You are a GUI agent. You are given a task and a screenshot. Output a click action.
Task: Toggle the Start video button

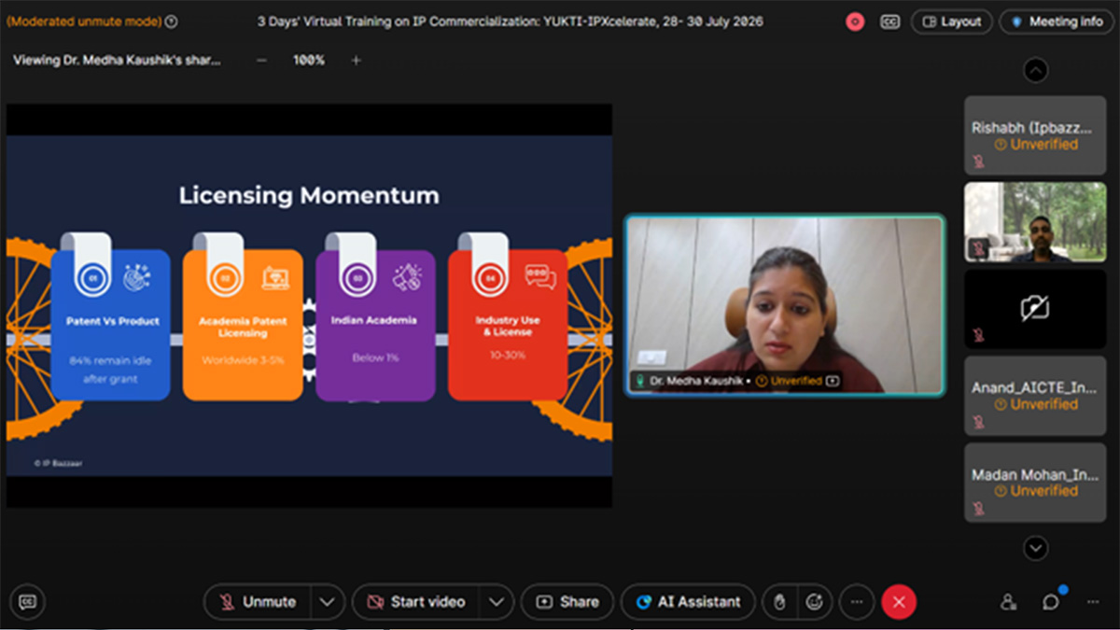(x=415, y=602)
